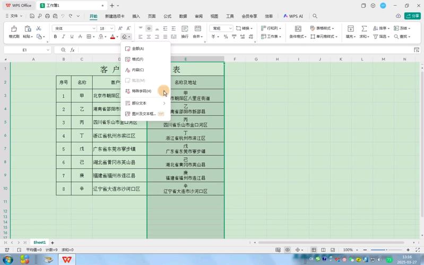Select the Format Painter tool
The image size is (424, 265).
click(14, 32)
